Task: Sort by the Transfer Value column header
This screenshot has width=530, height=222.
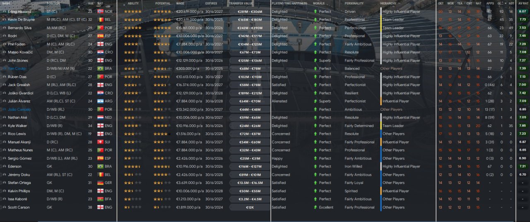Action: [241, 3]
